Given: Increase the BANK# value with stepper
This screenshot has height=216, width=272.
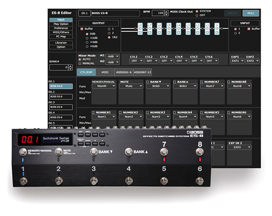Looking at the screenshot, I should coord(70,66).
